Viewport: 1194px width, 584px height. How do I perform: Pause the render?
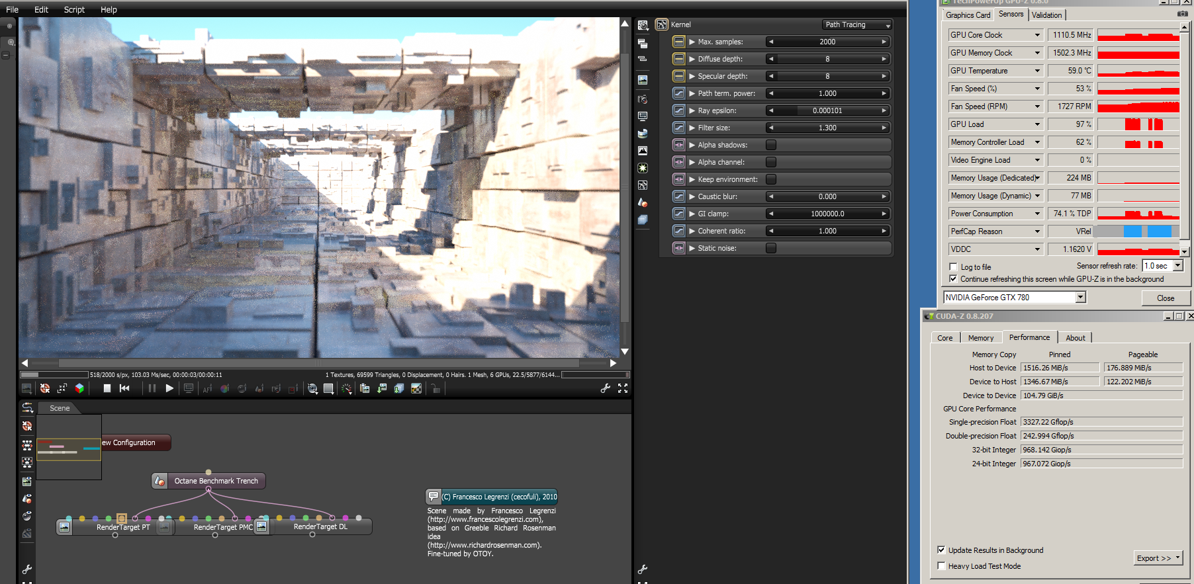(x=152, y=388)
